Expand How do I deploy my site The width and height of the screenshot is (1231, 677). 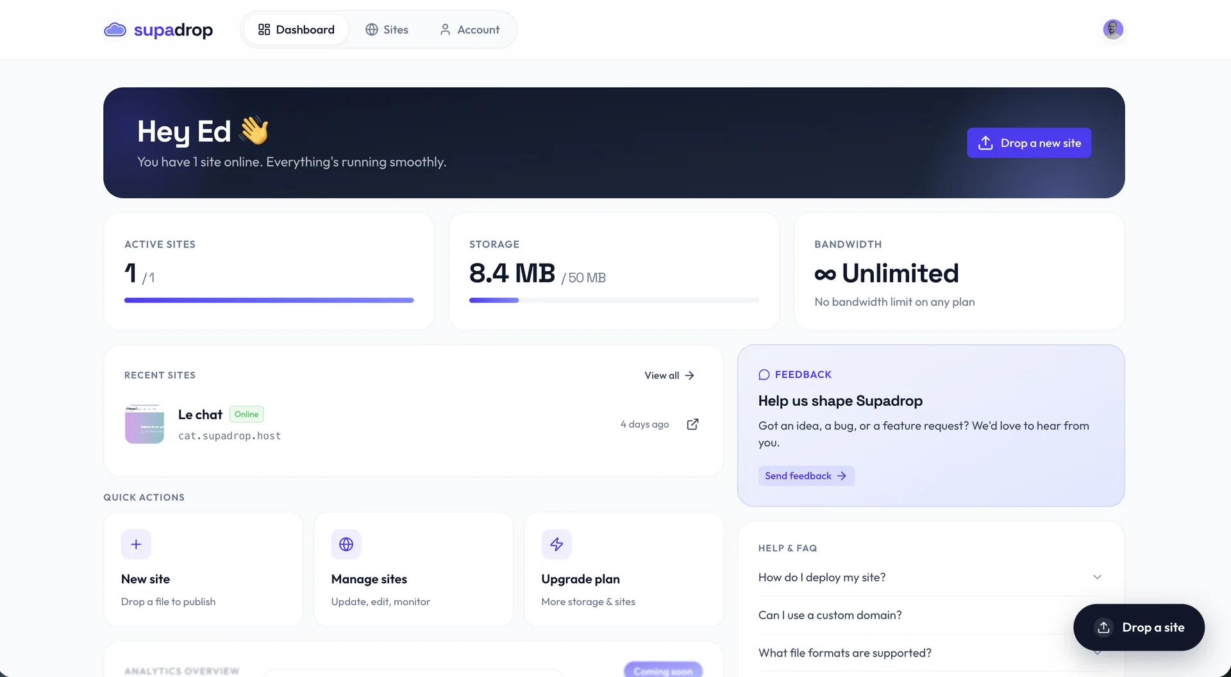click(x=930, y=577)
